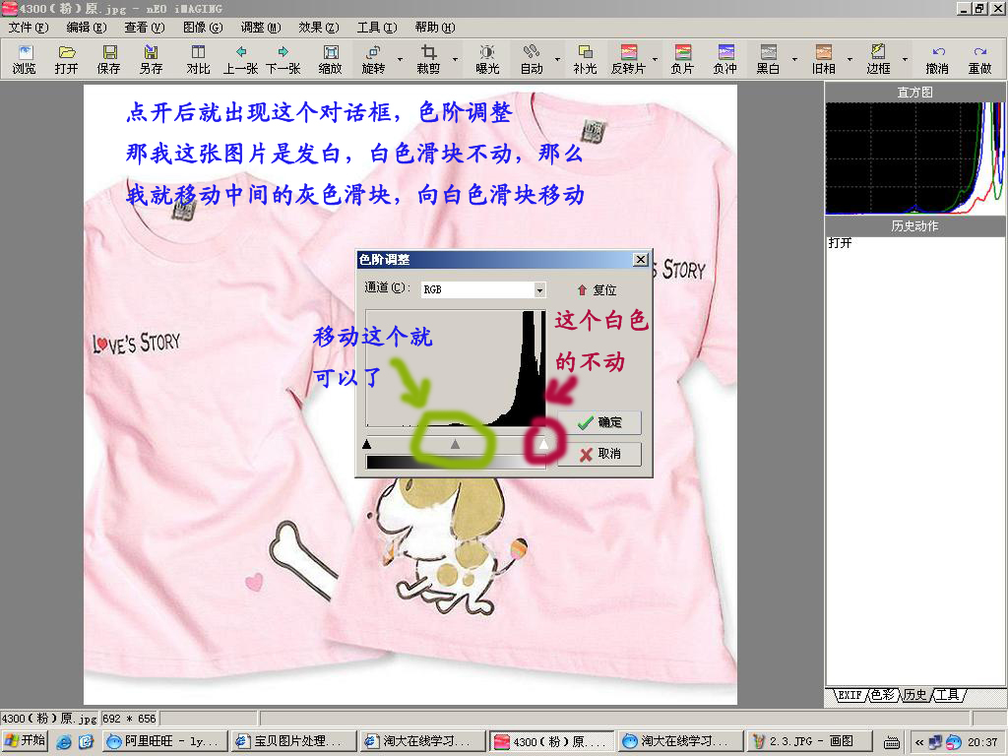Viewport: 1008px width, 756px height.
Task: Click the white point levels slider
Action: pyautogui.click(x=543, y=444)
